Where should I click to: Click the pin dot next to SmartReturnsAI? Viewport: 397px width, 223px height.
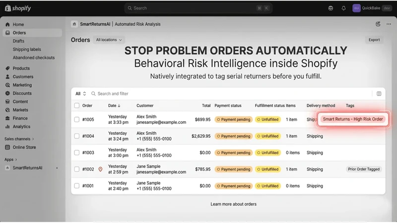tap(57, 168)
